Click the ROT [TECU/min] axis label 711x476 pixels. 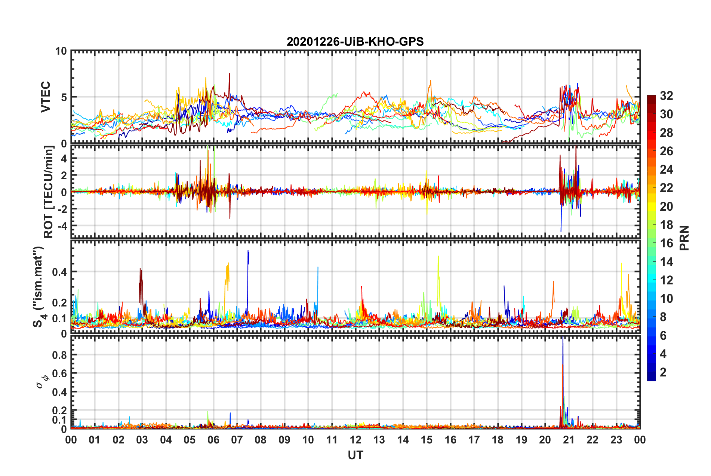[49, 192]
